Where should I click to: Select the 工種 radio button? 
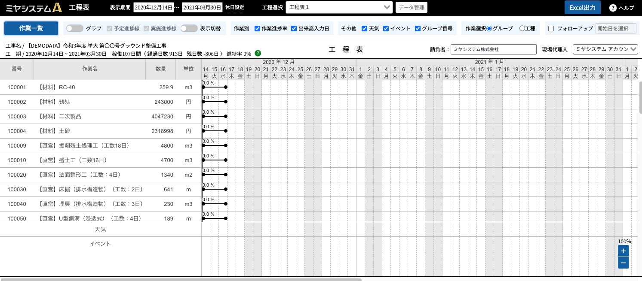tap(522, 29)
